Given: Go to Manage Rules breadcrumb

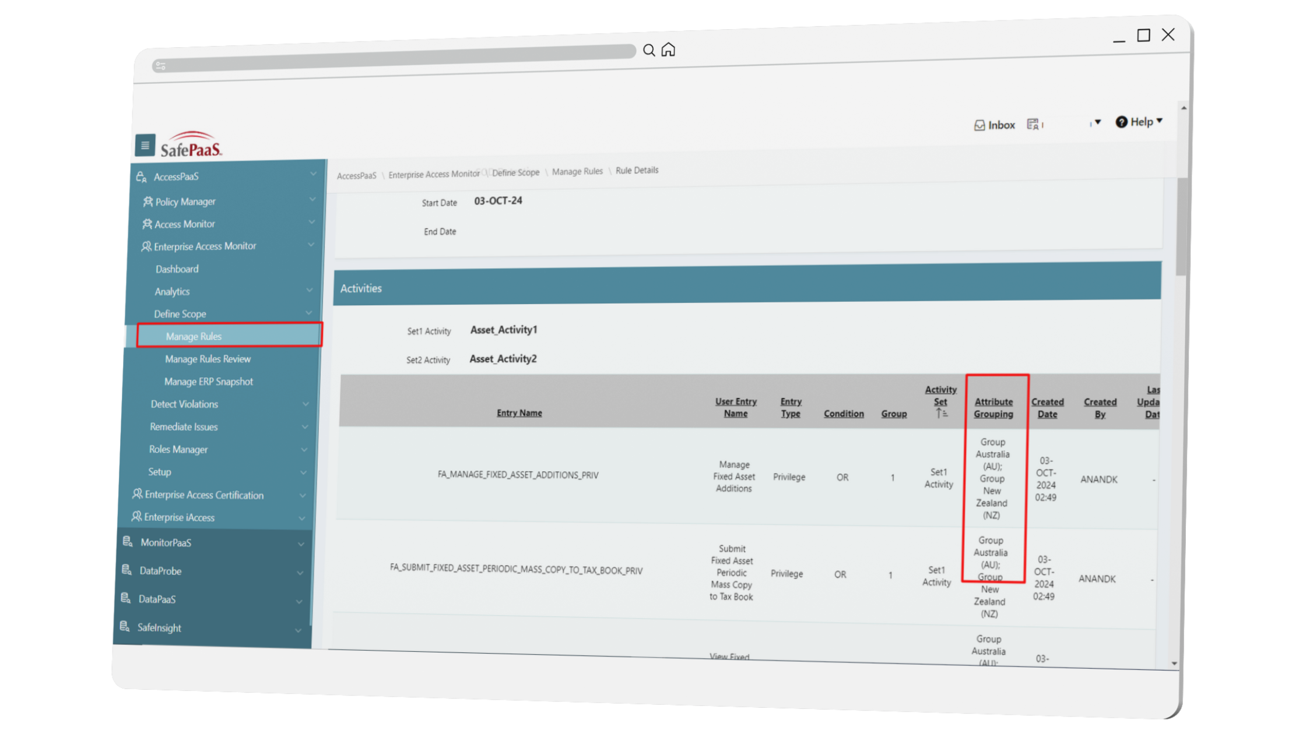Looking at the screenshot, I should pyautogui.click(x=577, y=171).
